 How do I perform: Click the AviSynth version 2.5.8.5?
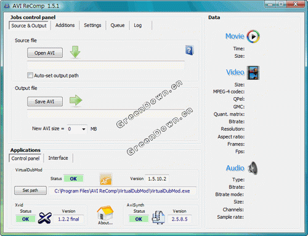[x=179, y=219]
